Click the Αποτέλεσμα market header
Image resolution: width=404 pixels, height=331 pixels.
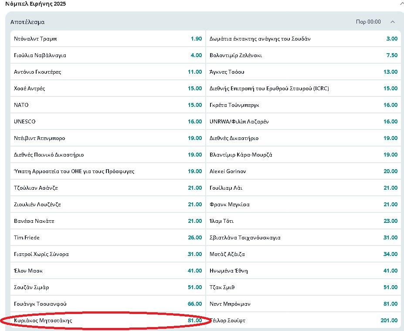[27, 22]
